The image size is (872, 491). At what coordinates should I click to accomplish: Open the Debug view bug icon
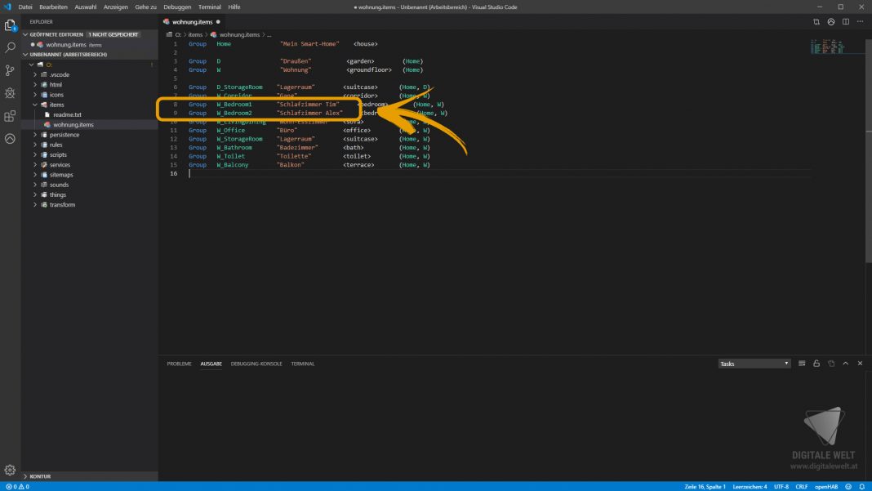pos(10,93)
